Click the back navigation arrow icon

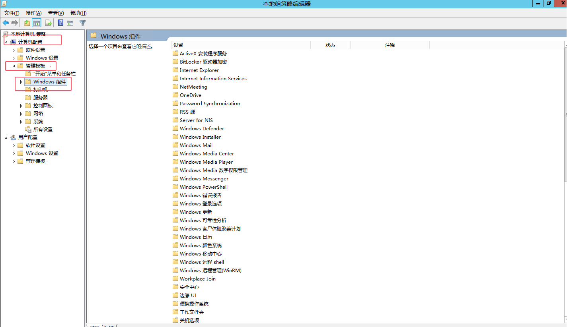[x=5, y=23]
